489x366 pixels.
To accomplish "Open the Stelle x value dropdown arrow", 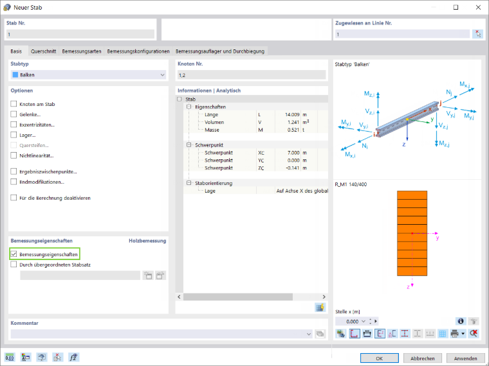I will pyautogui.click(x=364, y=321).
